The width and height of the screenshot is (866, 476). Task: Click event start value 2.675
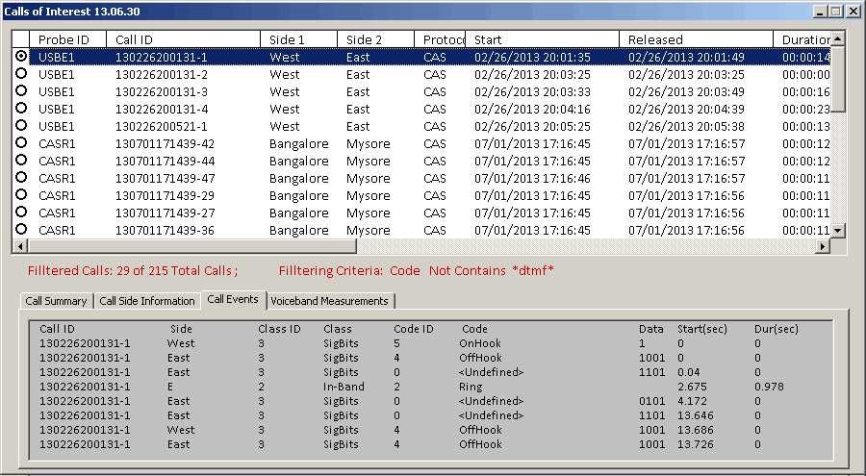click(692, 387)
